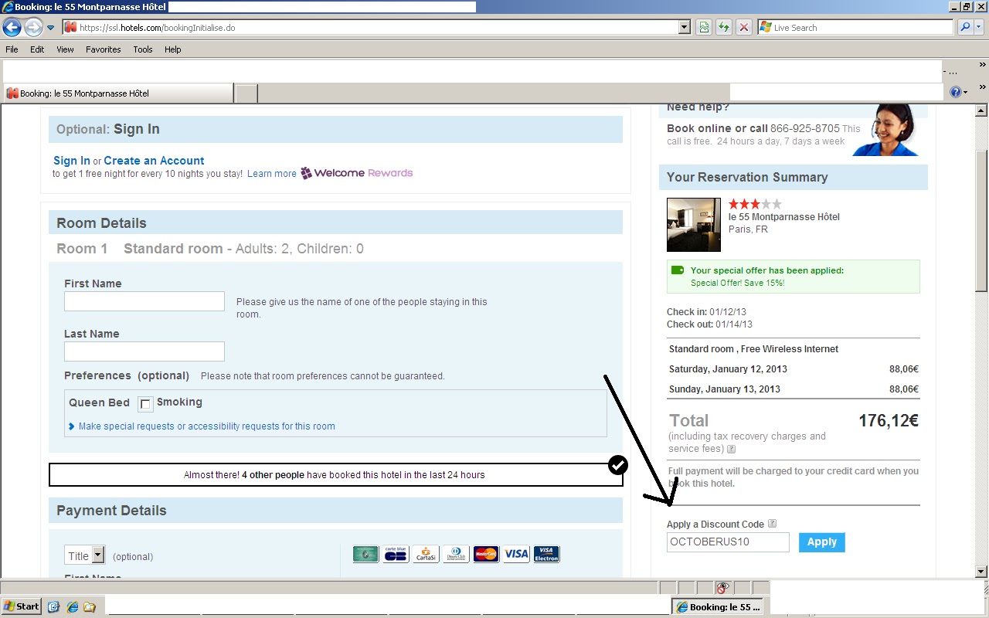The height and width of the screenshot is (618, 989).
Task: Open the Title dropdown in Payment Details
Action: 85,555
